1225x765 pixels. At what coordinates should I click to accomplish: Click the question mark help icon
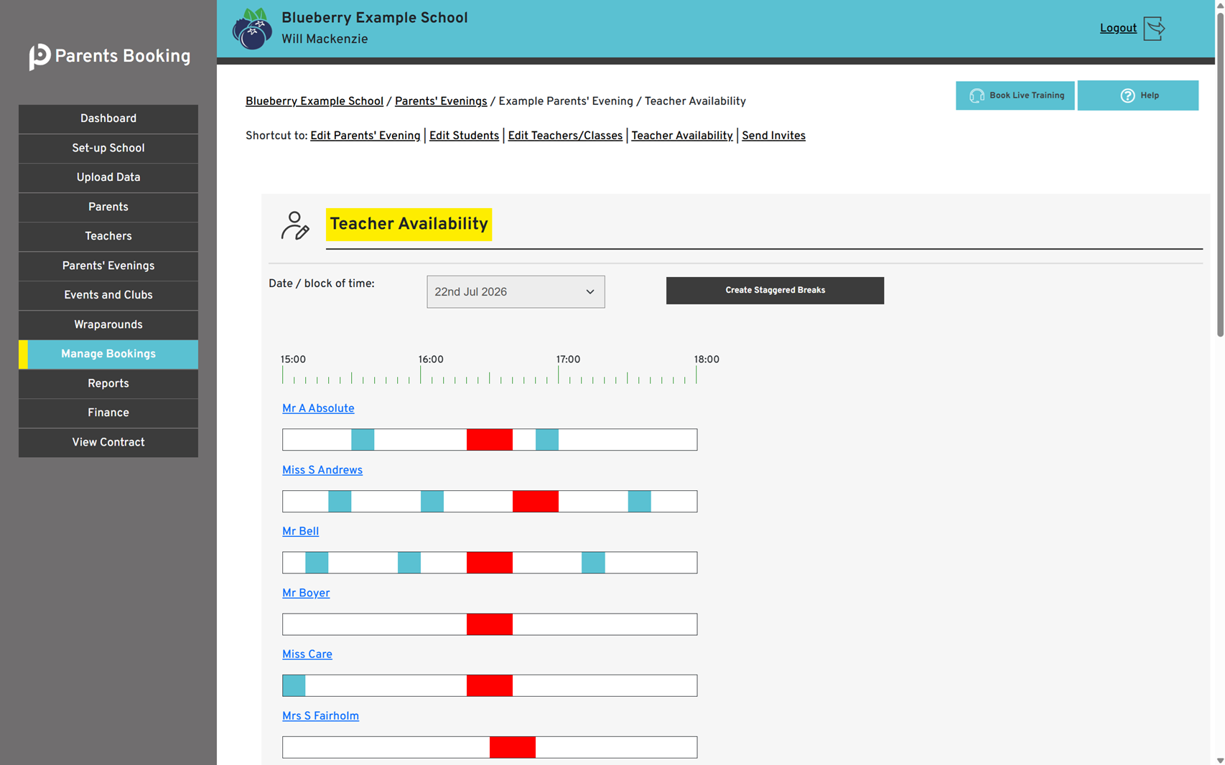point(1127,95)
